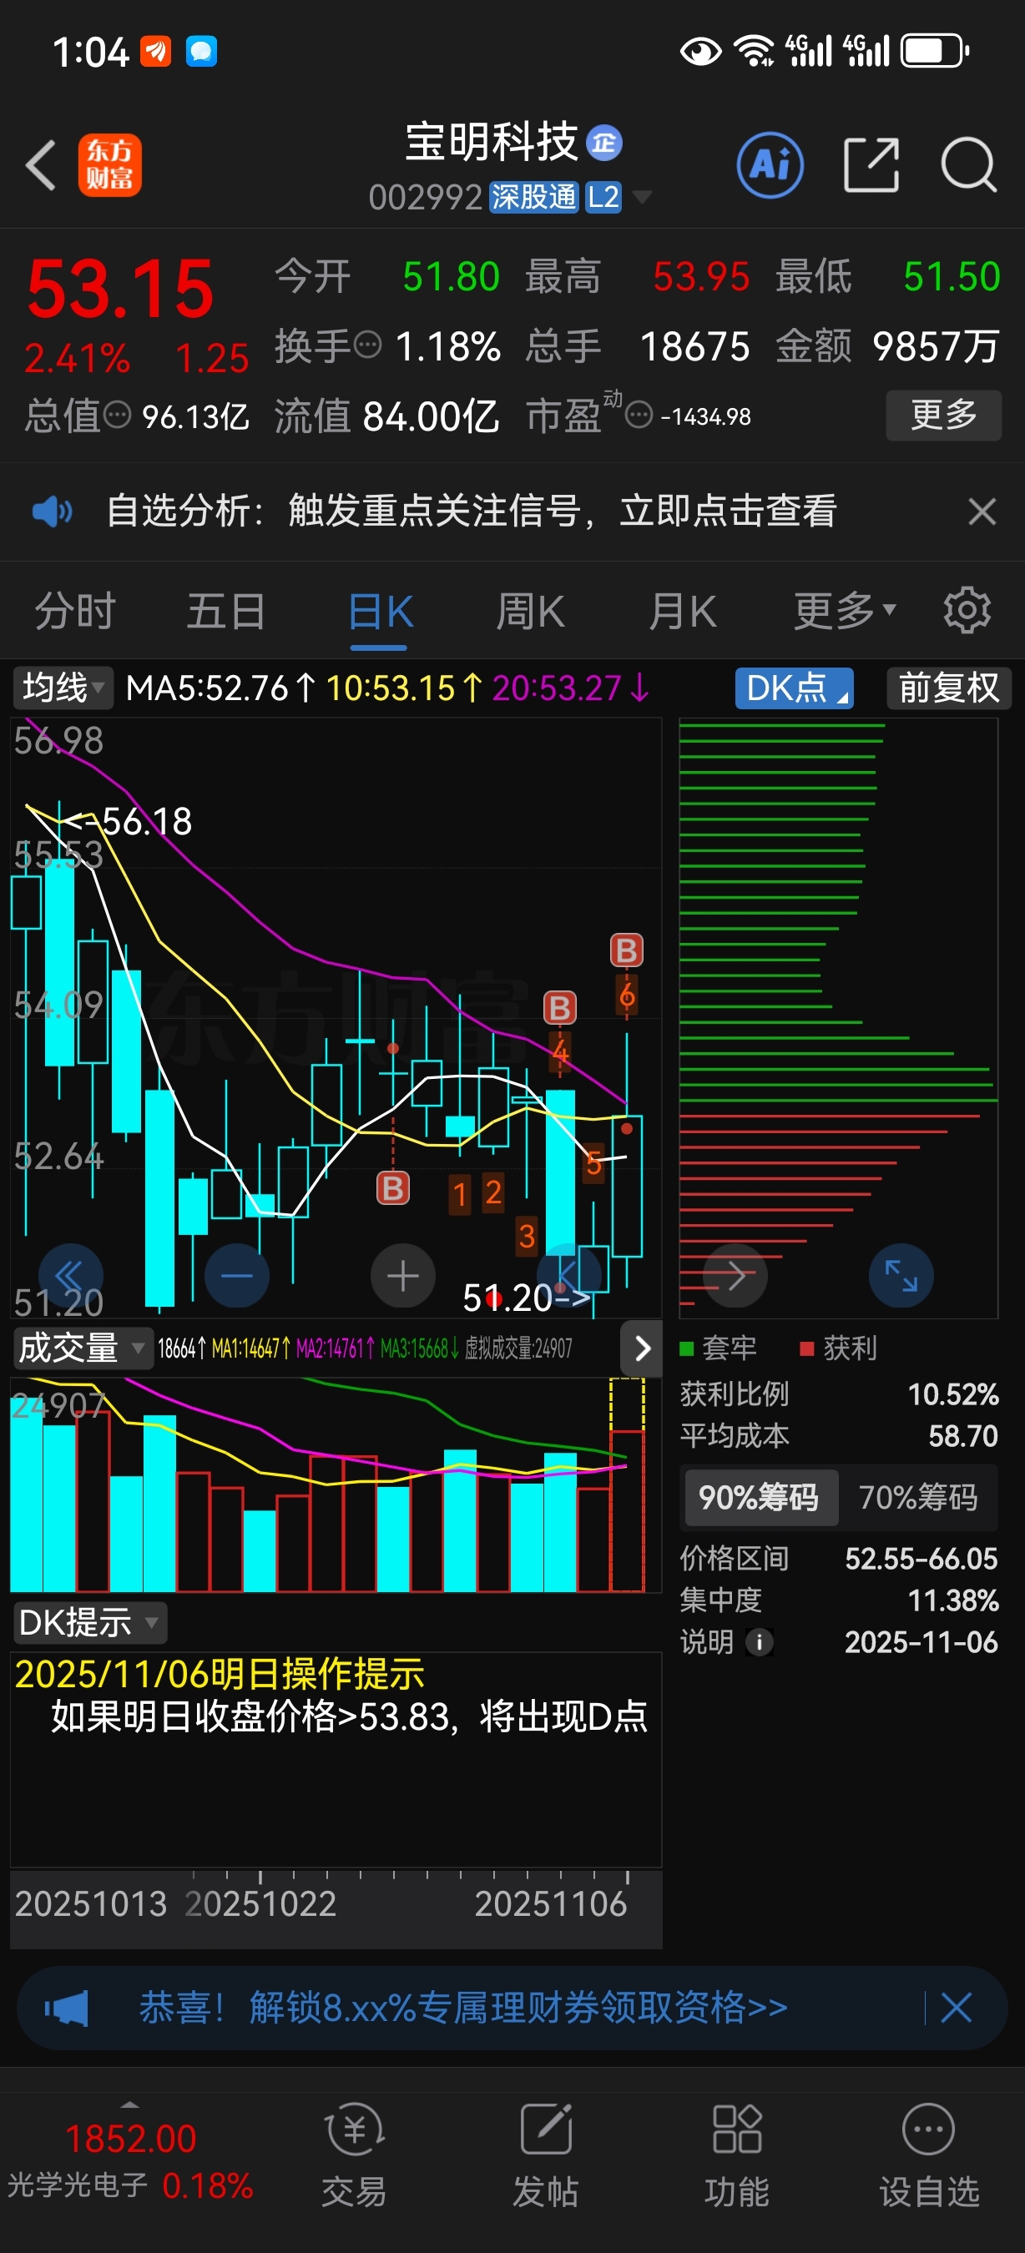Toggle the DK点 indicator
This screenshot has height=2253, width=1025.
[x=794, y=688]
